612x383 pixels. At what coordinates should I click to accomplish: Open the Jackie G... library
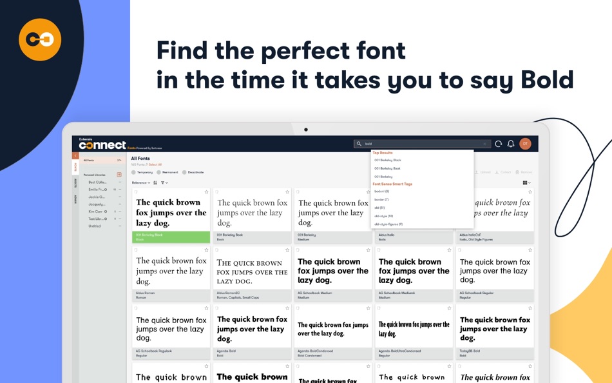coord(97,197)
